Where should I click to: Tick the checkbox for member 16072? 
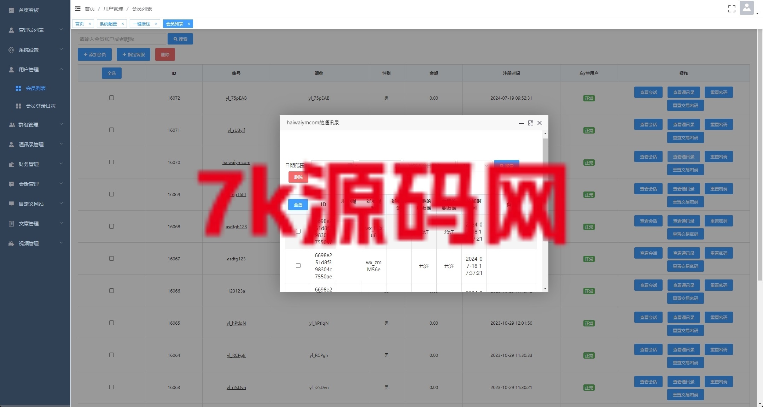[x=111, y=98]
